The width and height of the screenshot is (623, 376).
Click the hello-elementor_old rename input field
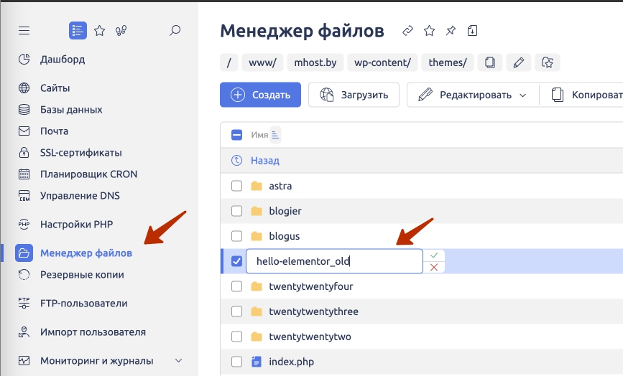[x=334, y=261]
